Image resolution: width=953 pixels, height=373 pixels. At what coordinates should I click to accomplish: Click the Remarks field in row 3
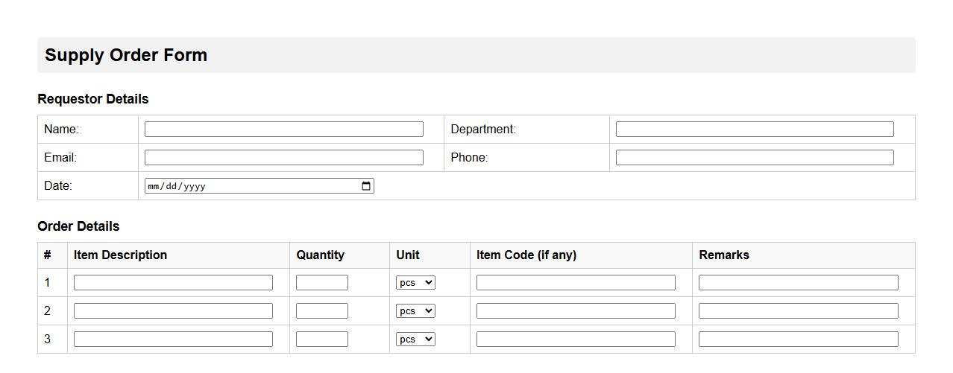tap(799, 339)
